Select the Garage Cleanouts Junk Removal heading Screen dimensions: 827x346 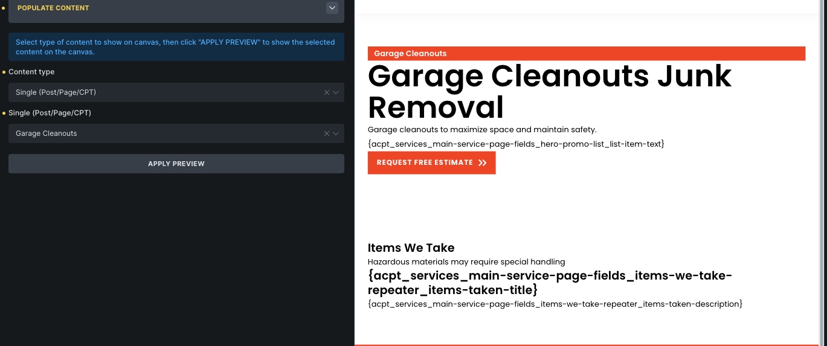tap(549, 92)
